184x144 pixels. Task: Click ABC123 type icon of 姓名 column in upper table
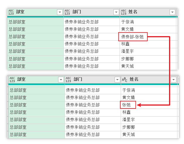click(124, 12)
